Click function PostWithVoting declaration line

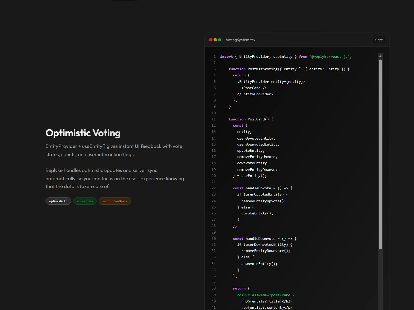pyautogui.click(x=289, y=69)
